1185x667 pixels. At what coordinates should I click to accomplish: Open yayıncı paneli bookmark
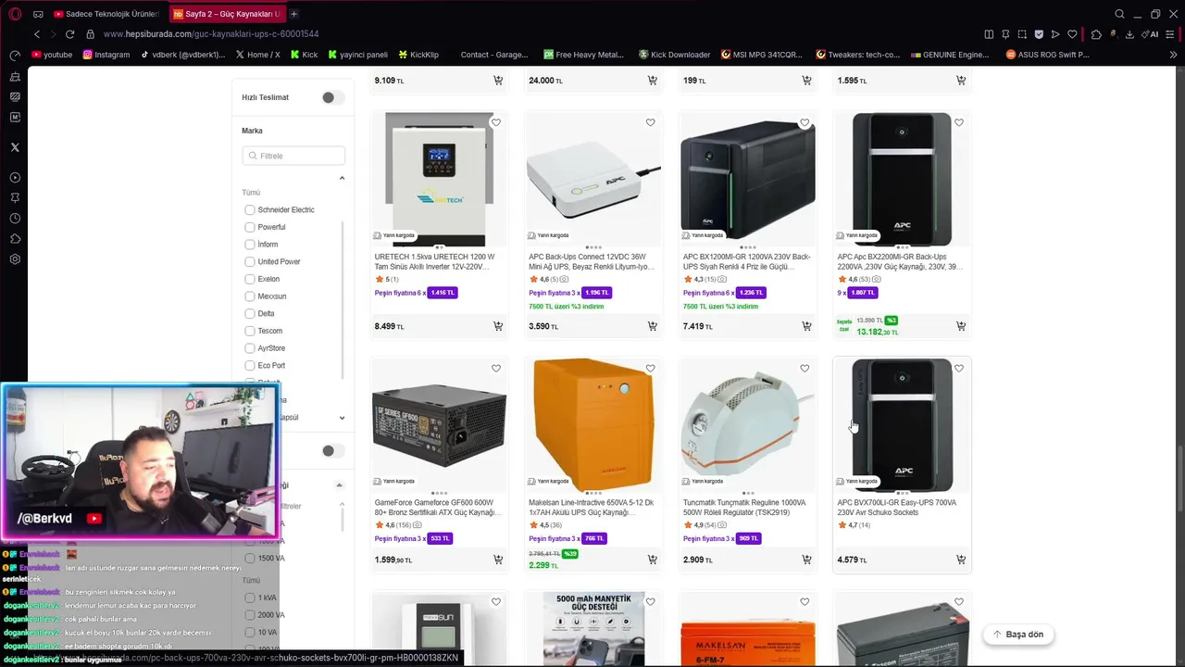356,55
